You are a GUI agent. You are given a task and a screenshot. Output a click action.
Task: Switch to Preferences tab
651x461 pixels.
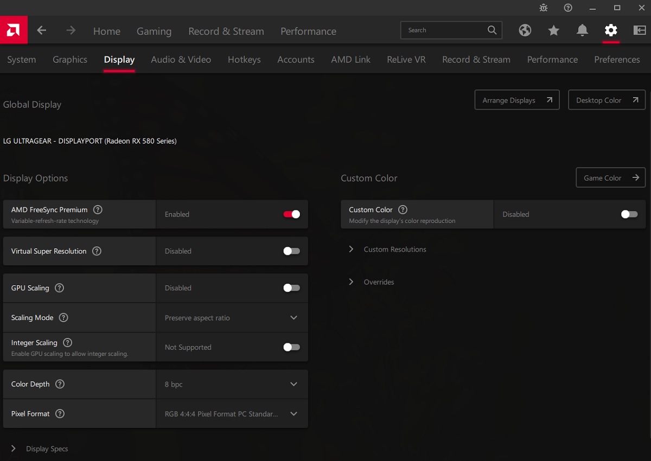pos(617,60)
